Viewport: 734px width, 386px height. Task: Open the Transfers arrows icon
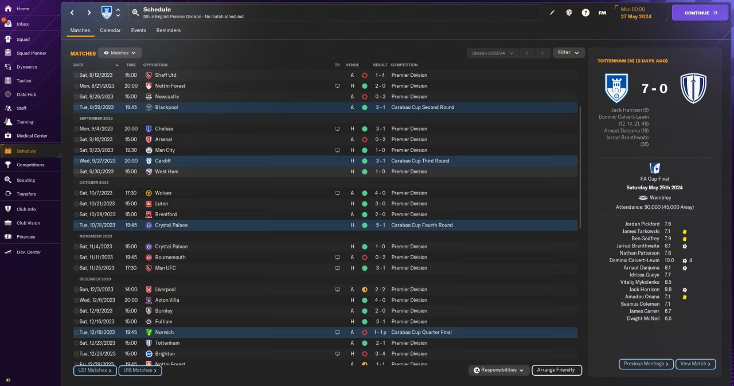[8, 194]
